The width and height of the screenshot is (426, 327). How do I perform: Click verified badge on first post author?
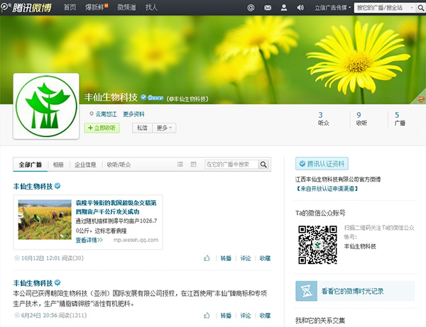pyautogui.click(x=58, y=186)
